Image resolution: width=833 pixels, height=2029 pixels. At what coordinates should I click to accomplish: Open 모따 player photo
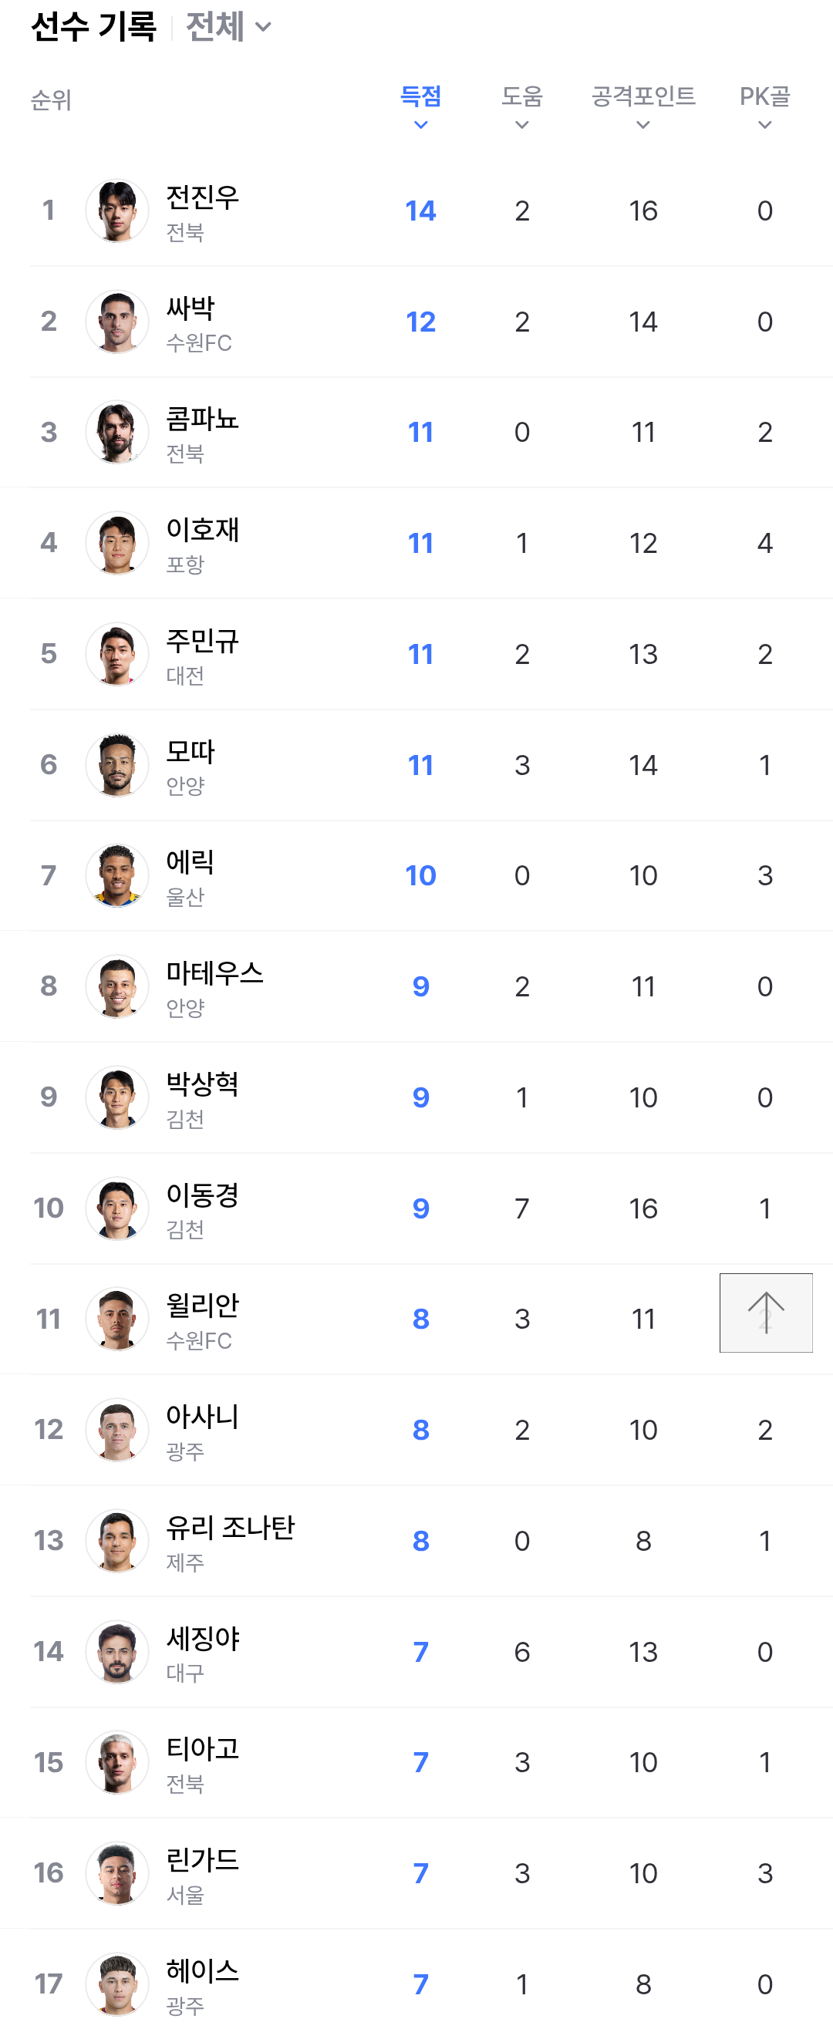[x=116, y=765]
